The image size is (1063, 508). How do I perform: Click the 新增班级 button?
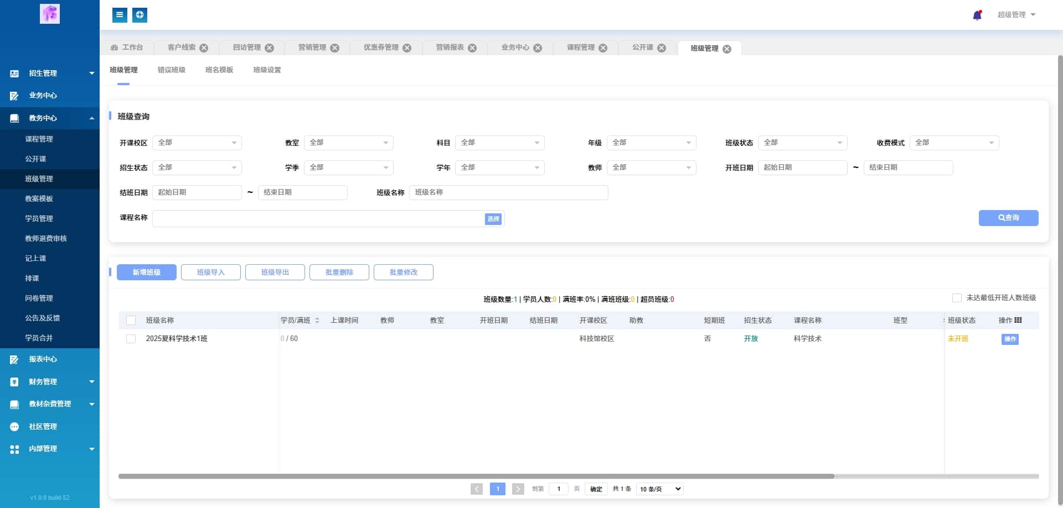click(147, 273)
